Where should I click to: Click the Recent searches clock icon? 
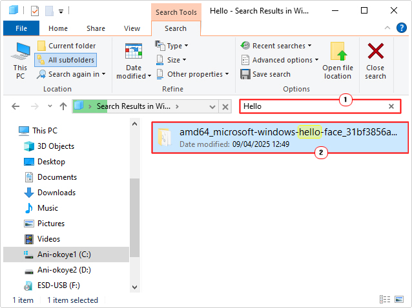coord(245,45)
